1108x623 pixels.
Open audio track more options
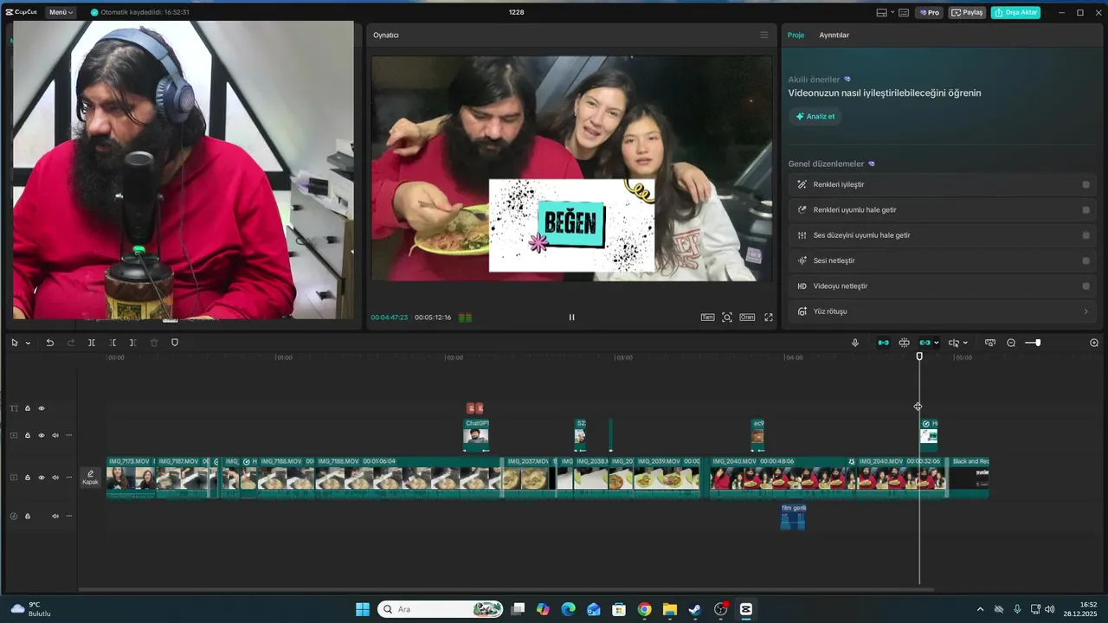click(x=69, y=517)
